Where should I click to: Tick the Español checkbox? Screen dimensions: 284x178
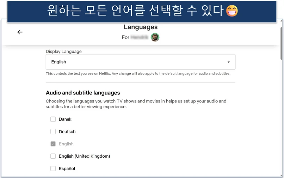53,169
